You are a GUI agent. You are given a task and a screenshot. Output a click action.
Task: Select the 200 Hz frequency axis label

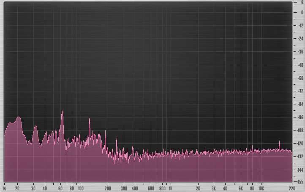pyautogui.click(x=108, y=188)
